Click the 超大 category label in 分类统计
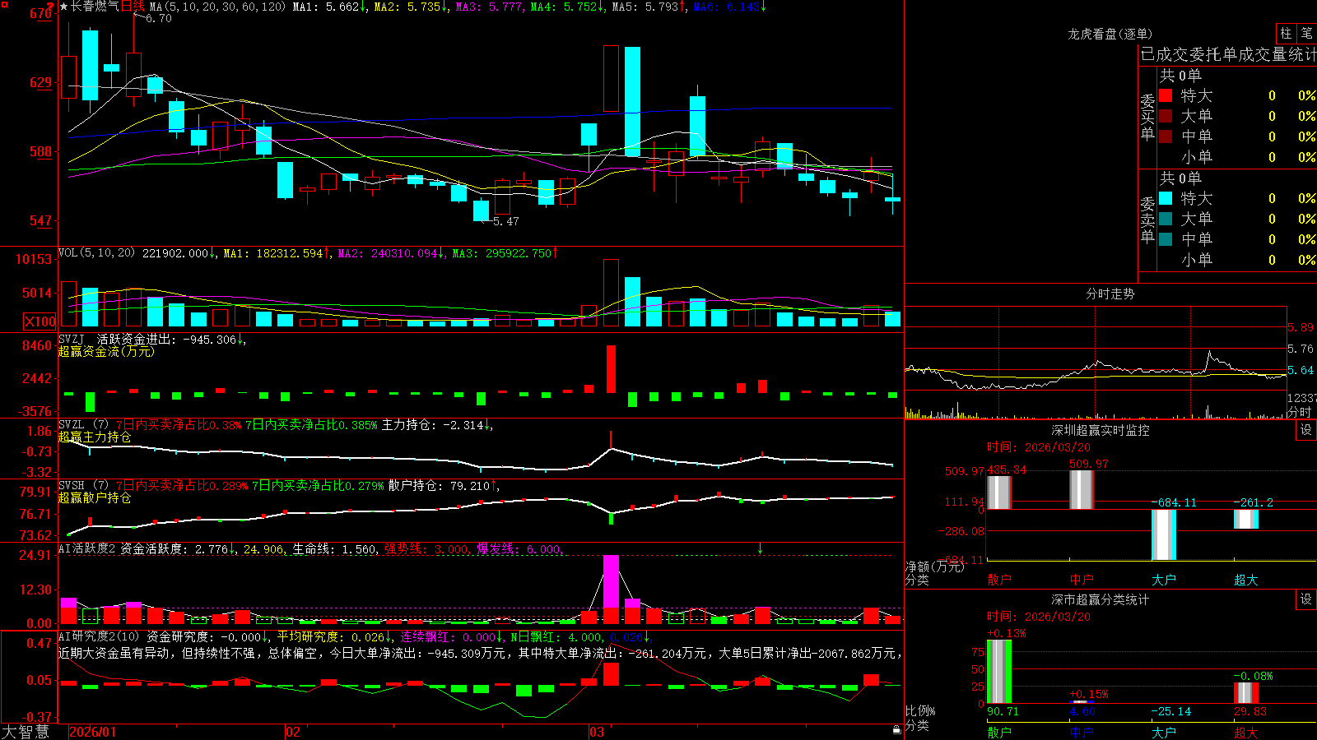Image resolution: width=1317 pixels, height=740 pixels. [1245, 732]
